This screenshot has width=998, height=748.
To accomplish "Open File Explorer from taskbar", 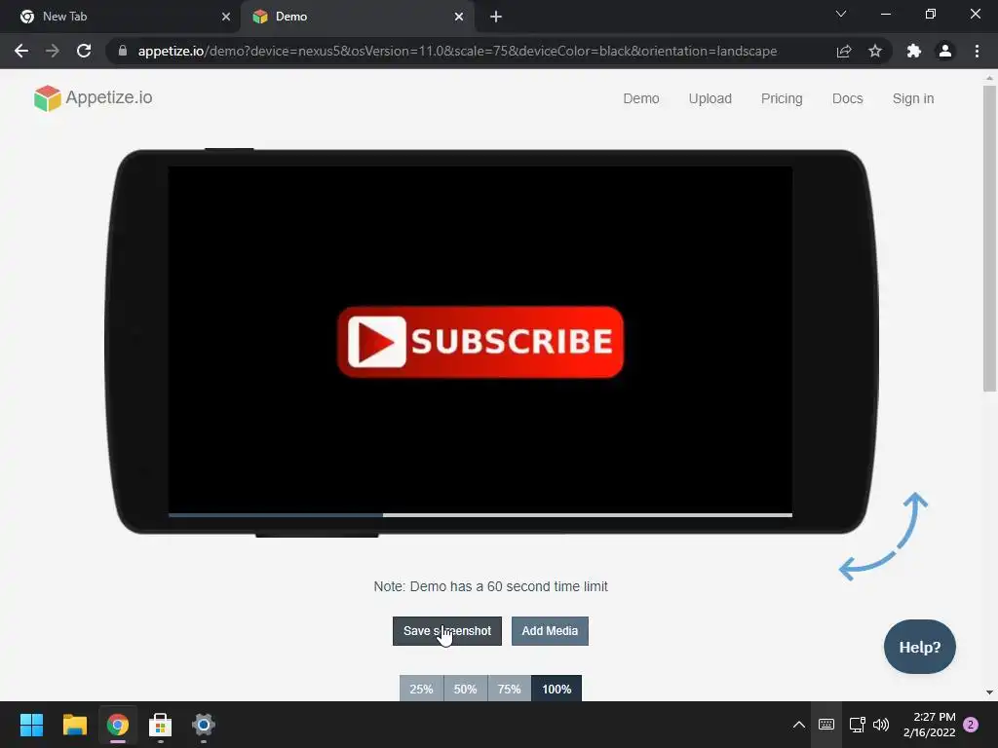I will tap(74, 725).
